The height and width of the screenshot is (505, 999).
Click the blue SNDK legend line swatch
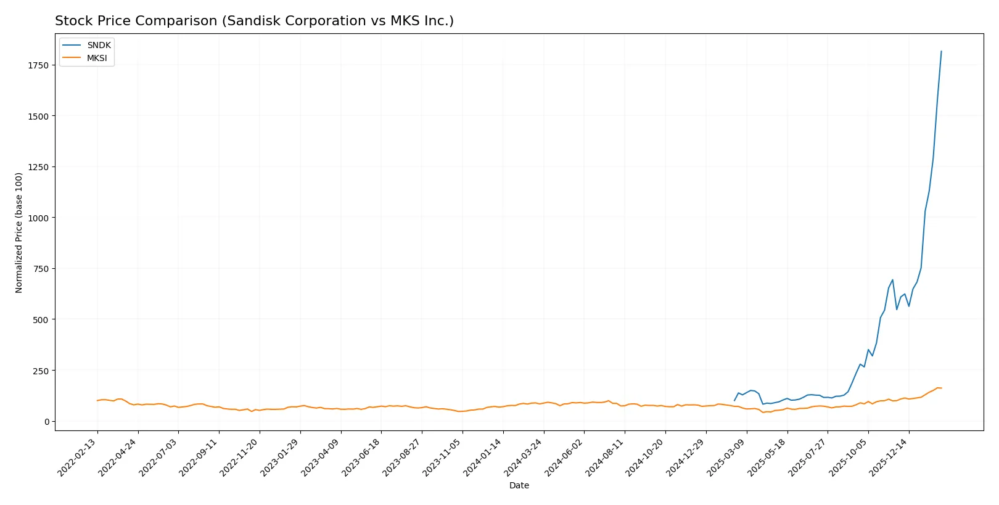72,46
